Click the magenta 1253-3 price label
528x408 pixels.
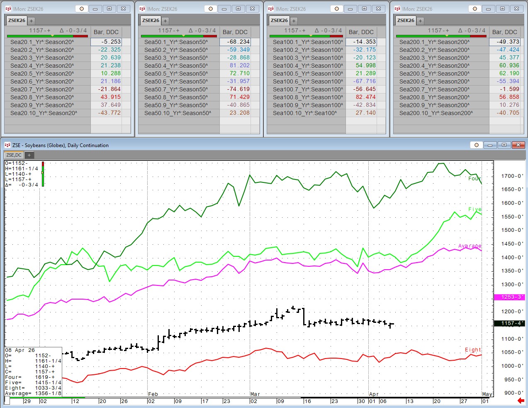pyautogui.click(x=510, y=297)
